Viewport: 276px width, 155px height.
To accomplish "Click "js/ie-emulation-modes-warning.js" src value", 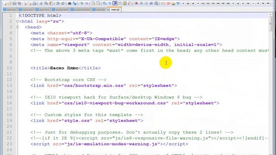I will [112, 144].
